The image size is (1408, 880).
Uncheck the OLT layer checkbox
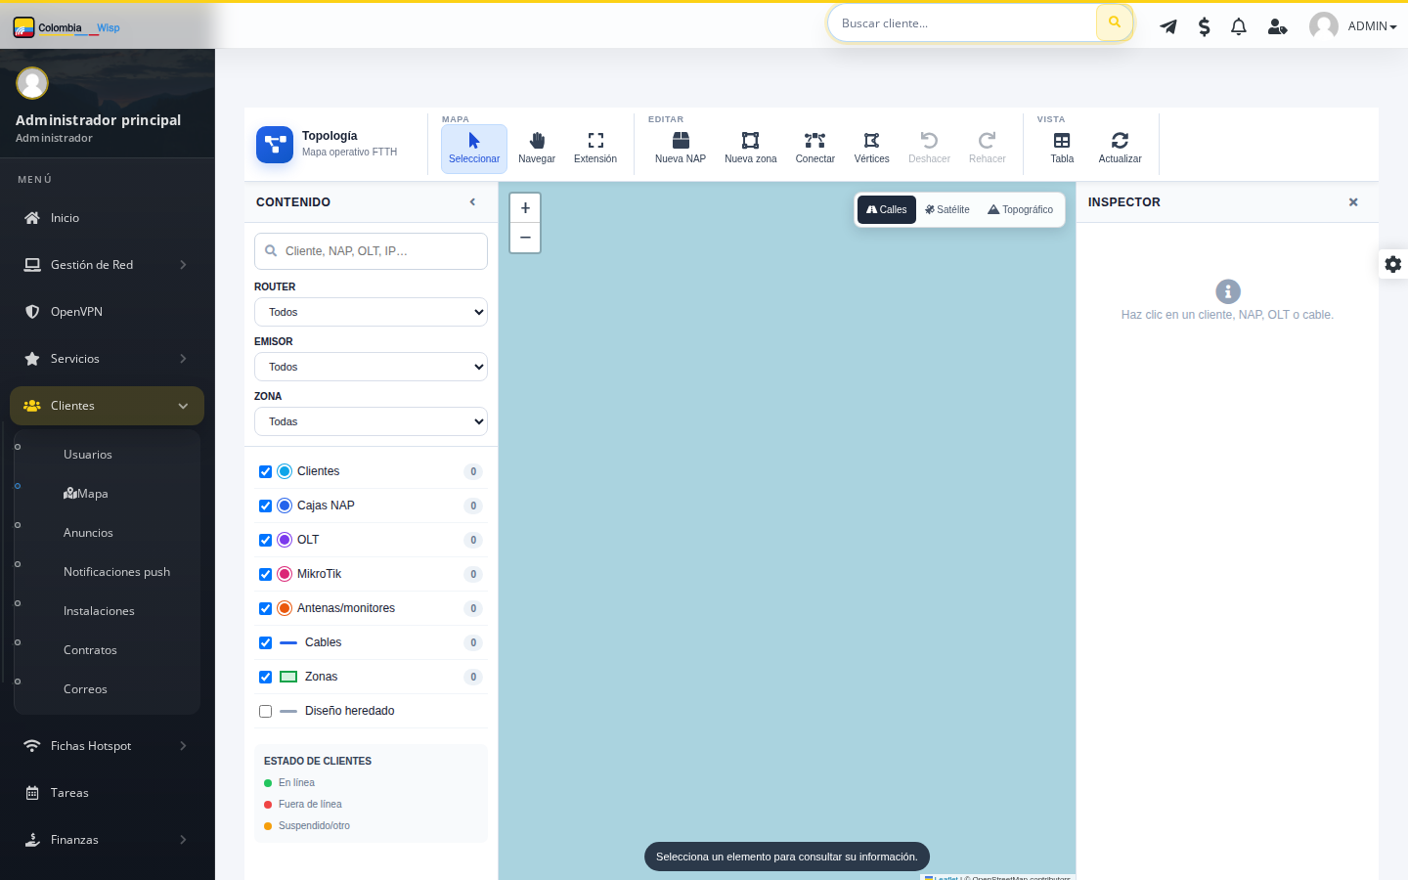(x=265, y=540)
